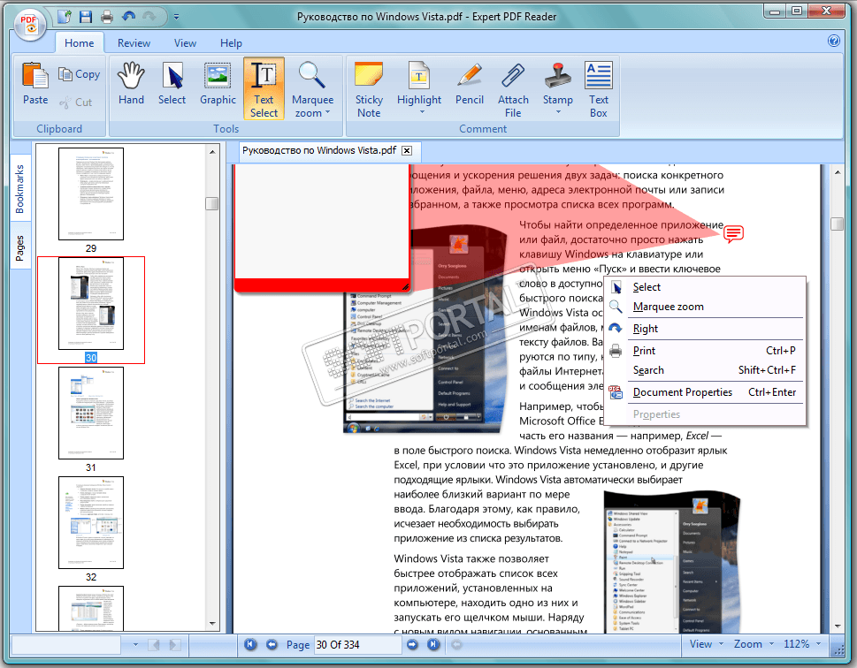Image resolution: width=857 pixels, height=668 pixels.
Task: Go to the next page button
Action: (x=412, y=644)
